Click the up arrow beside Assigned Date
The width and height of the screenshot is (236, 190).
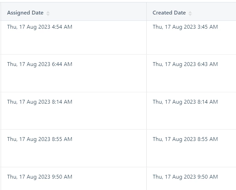48,12
